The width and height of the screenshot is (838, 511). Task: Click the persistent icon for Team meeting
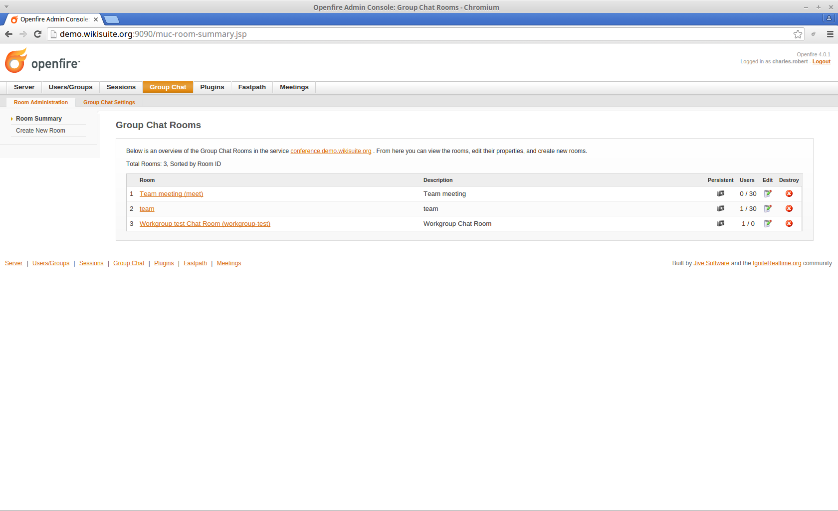point(721,193)
